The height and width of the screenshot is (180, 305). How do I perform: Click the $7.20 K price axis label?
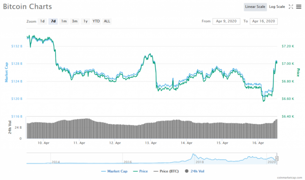click(x=288, y=46)
